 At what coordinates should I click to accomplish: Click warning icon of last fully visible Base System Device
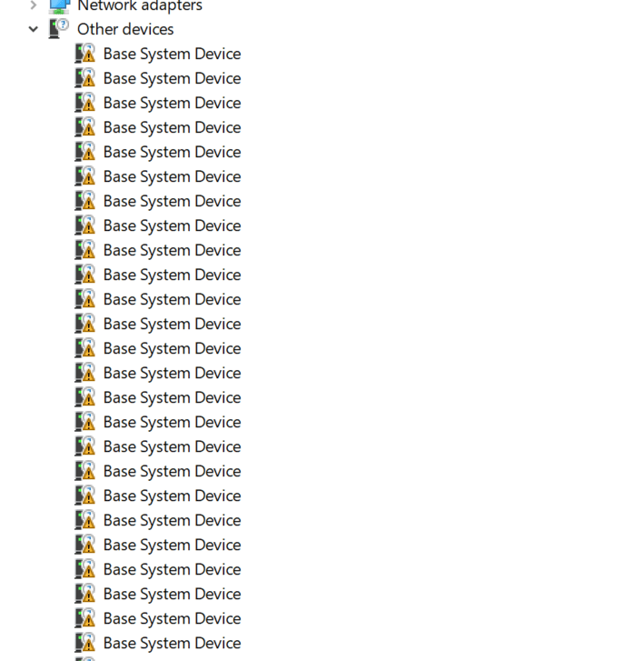click(85, 643)
